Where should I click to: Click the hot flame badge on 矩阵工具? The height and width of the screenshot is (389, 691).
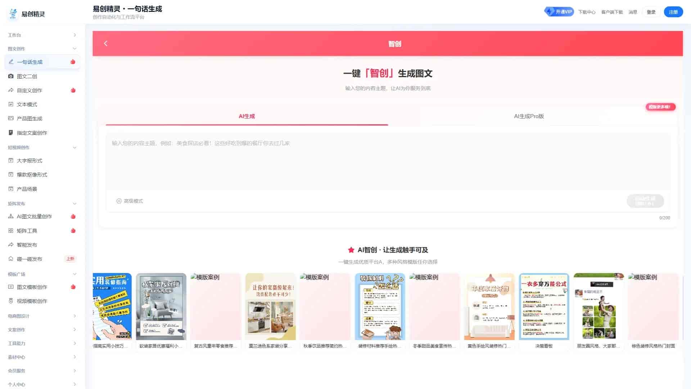click(x=73, y=231)
